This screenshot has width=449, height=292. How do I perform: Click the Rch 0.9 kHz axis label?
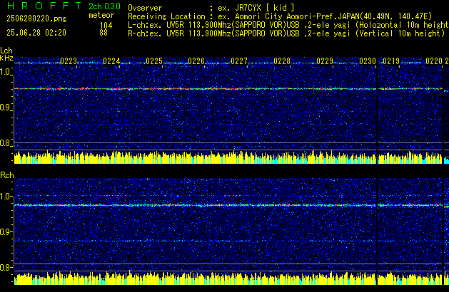[6, 231]
